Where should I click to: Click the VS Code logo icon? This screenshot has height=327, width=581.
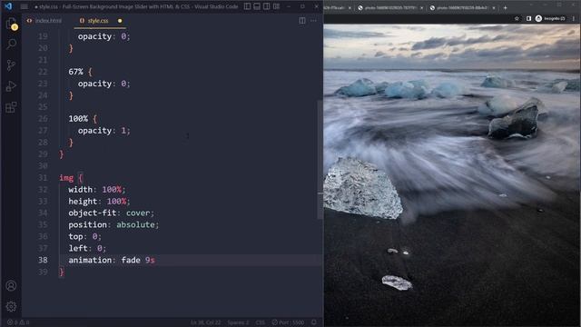(x=8, y=6)
